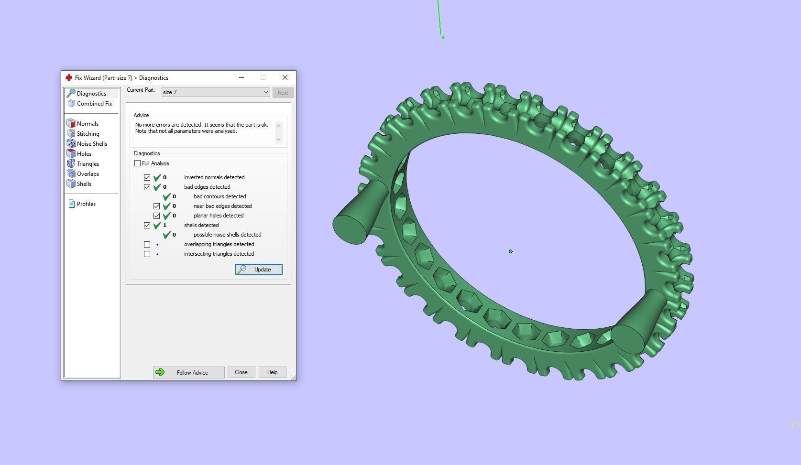Click the "bad contours detected" label
801x465 pixels.
[x=220, y=196]
